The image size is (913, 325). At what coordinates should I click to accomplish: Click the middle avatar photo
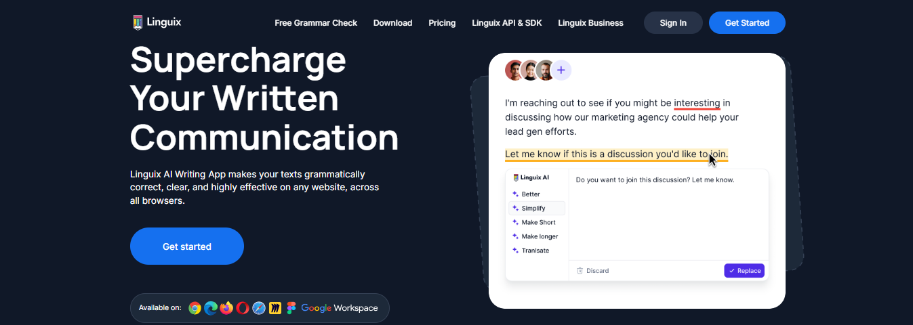pyautogui.click(x=530, y=70)
